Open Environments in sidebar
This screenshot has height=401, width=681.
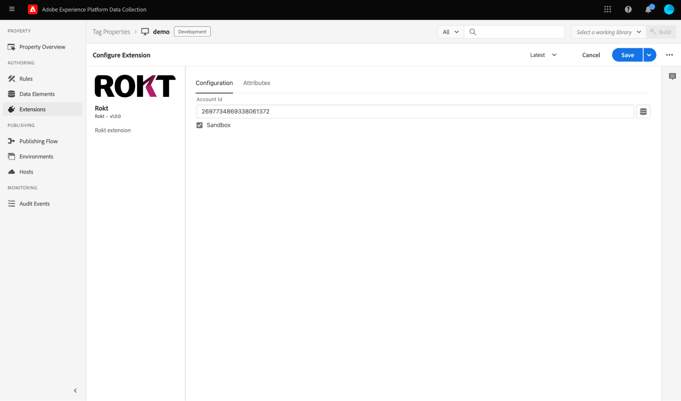[x=42, y=157]
